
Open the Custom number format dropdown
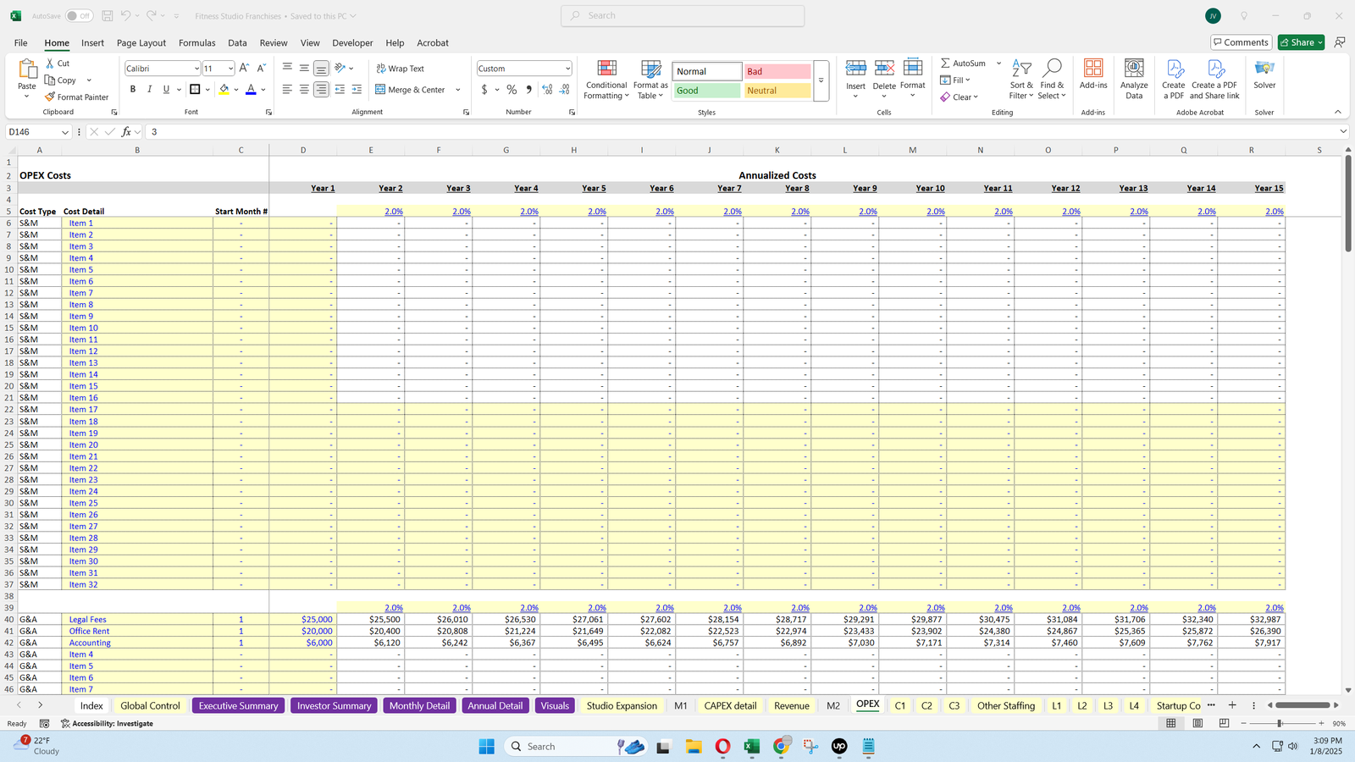click(x=567, y=69)
